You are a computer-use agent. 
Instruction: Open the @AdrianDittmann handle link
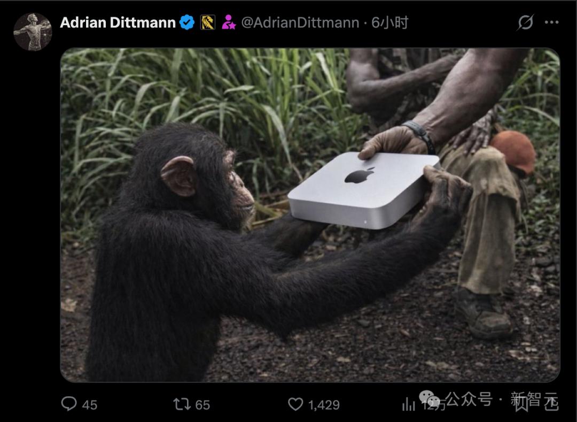300,22
